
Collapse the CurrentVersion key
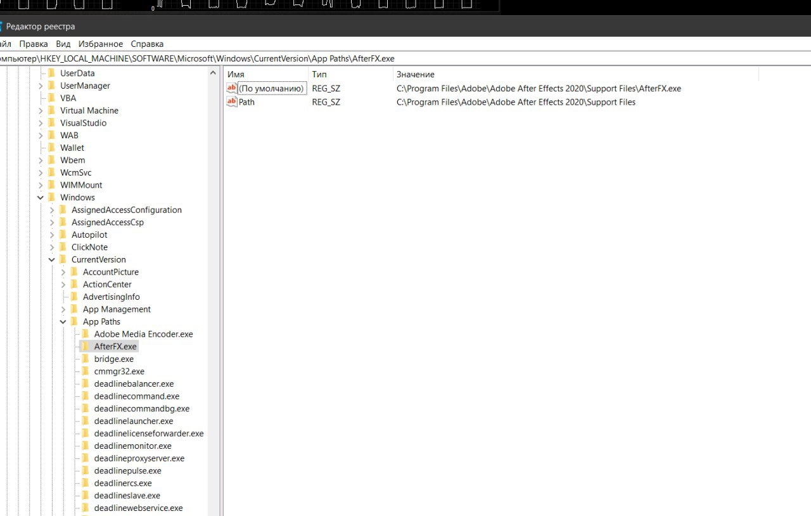[52, 259]
